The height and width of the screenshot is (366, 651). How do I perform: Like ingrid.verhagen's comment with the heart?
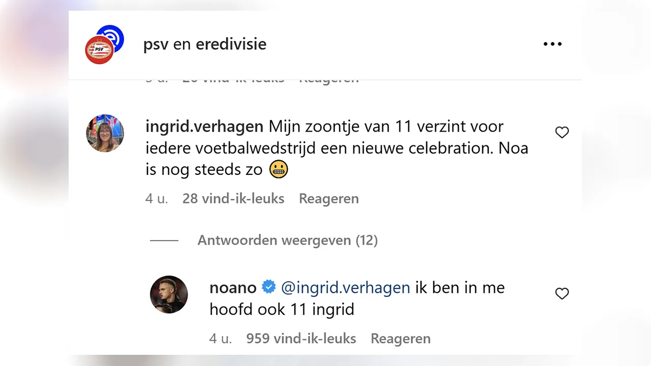point(562,133)
